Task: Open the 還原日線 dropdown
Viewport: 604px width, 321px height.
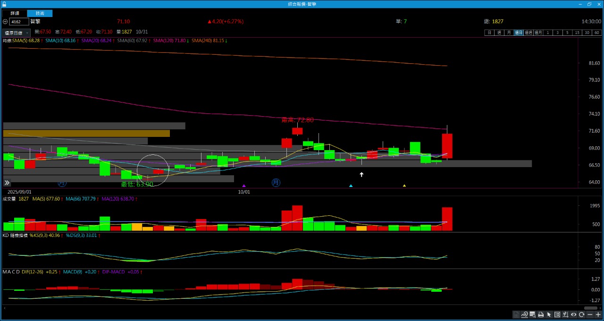Action: pyautogui.click(x=17, y=33)
